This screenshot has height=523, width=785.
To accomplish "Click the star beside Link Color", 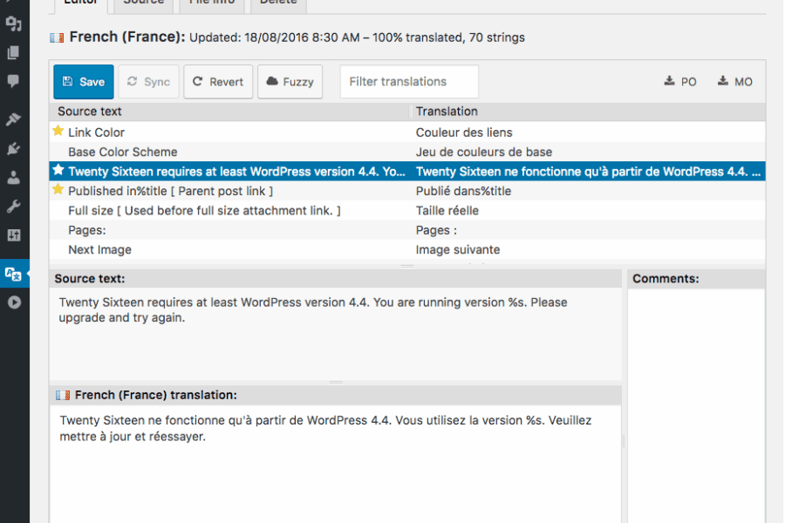I will [x=58, y=131].
